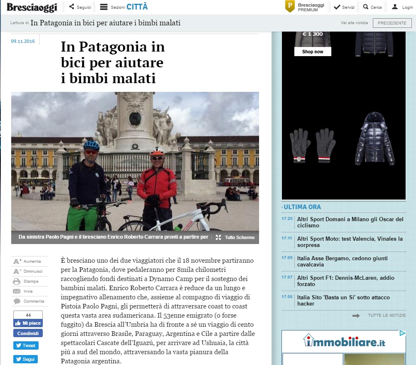Click the Sezioni label
Screen dimensions: 416x365
pos(118,7)
